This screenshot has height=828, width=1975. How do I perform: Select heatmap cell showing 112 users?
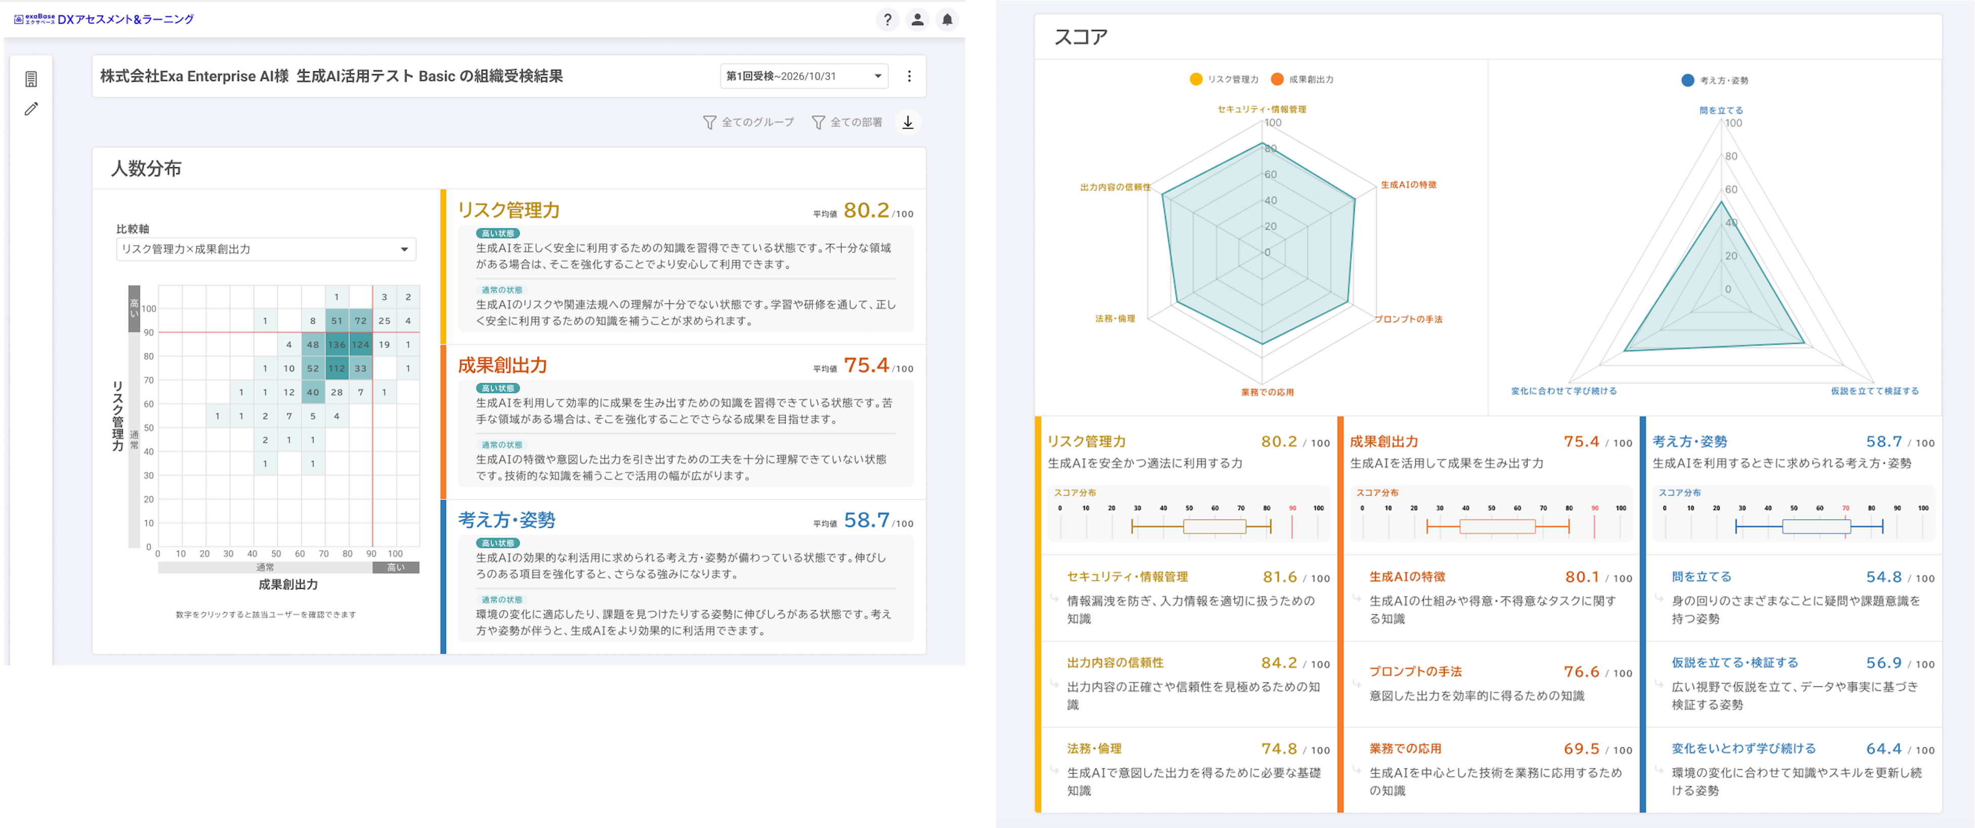pyautogui.click(x=337, y=368)
